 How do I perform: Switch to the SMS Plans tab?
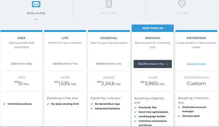coord(109,13)
